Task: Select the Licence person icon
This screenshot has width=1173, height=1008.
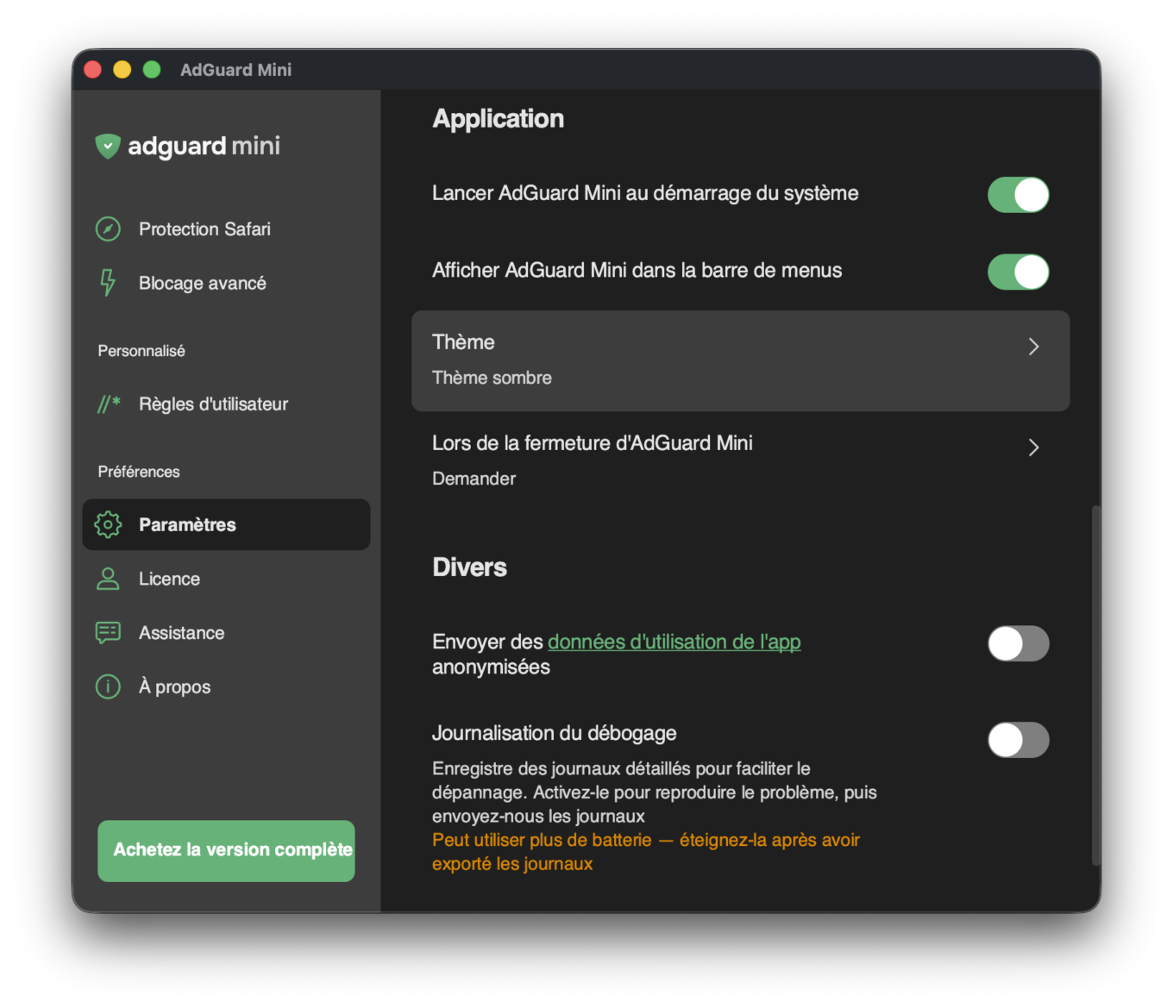Action: point(107,579)
